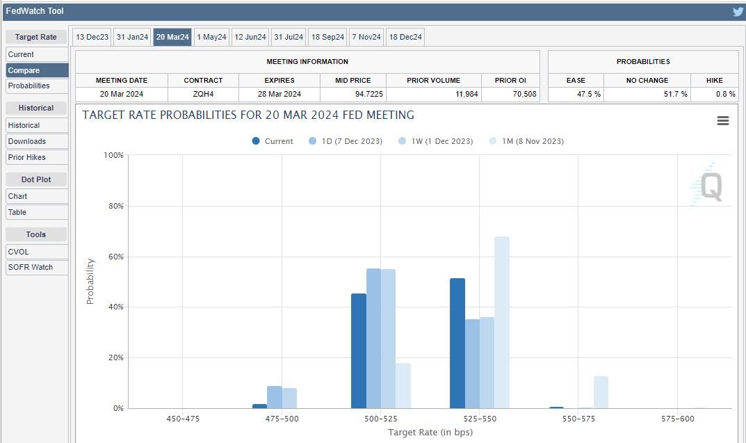
Task: Click the 1D bar at 475-500
Action: (x=275, y=397)
